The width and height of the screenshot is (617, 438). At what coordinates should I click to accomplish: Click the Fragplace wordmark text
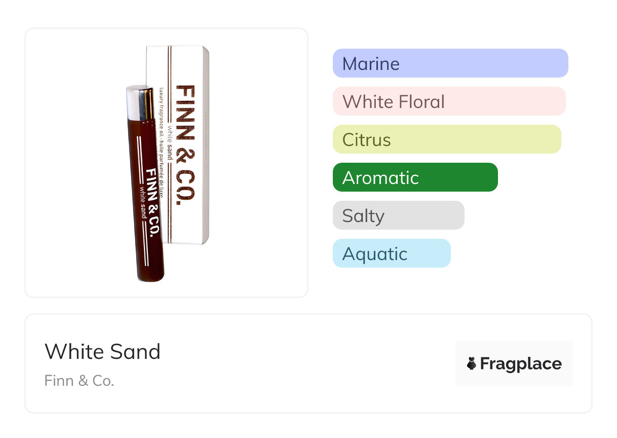coord(521,364)
